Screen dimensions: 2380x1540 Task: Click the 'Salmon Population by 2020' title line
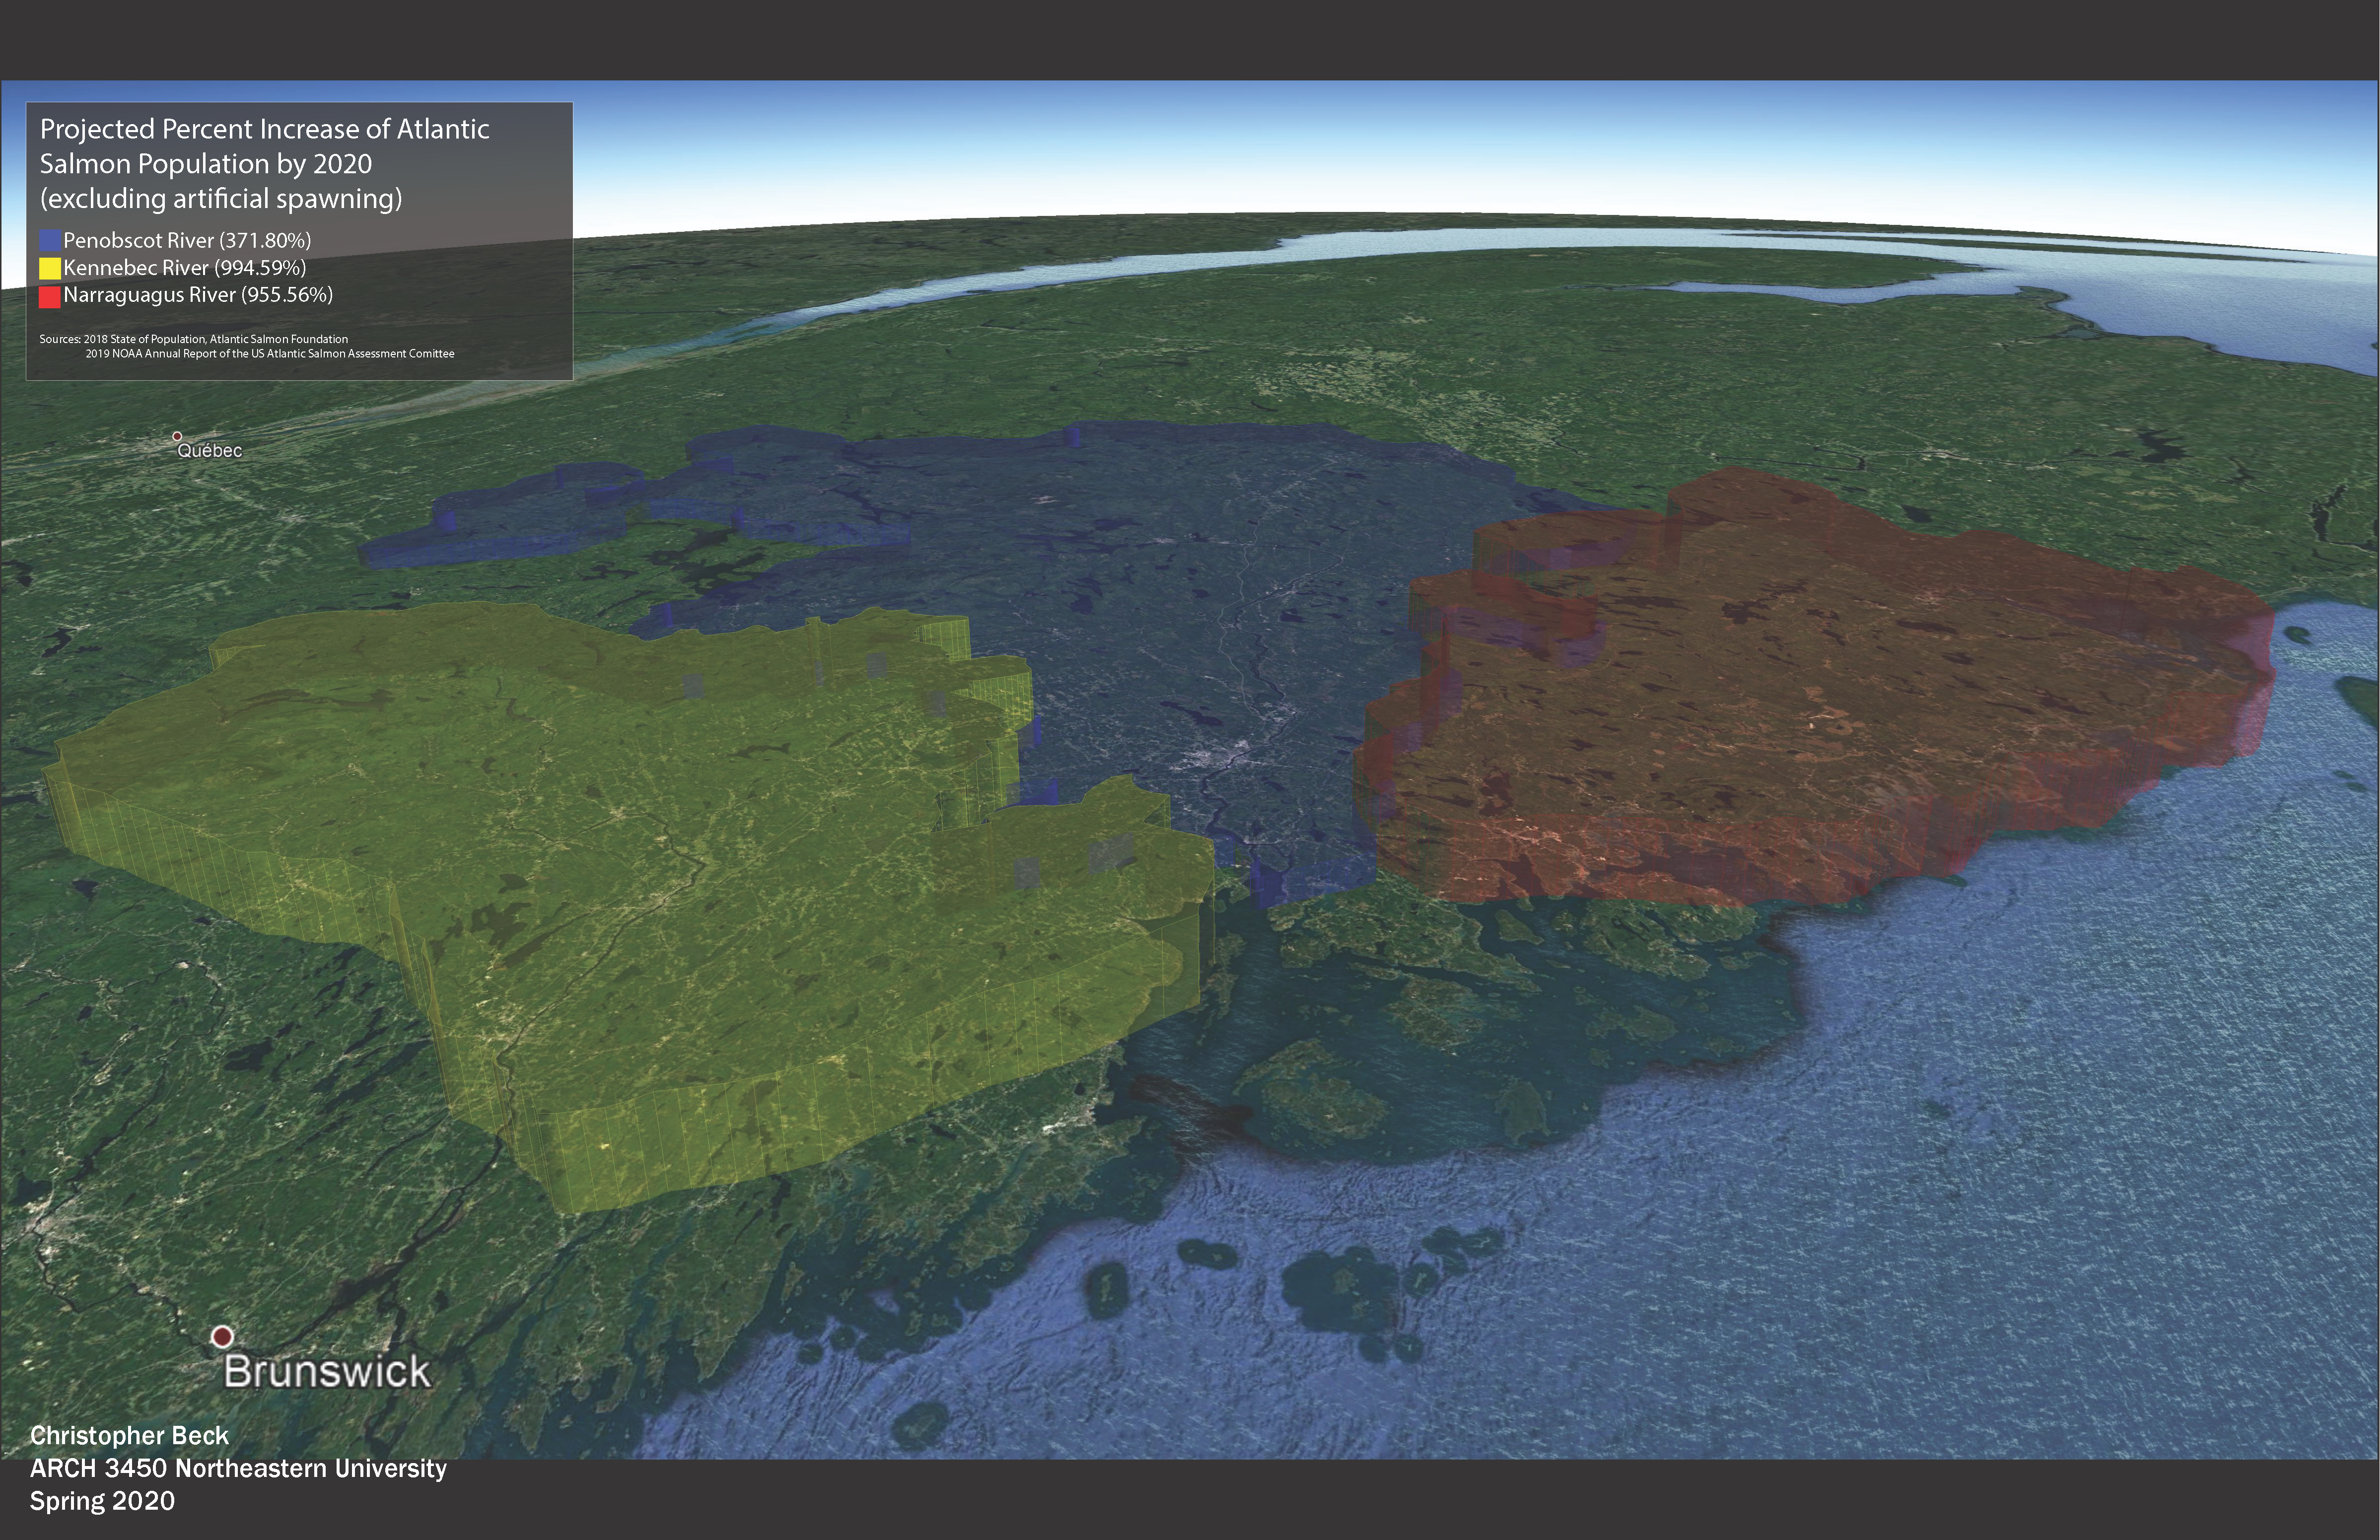(206, 164)
